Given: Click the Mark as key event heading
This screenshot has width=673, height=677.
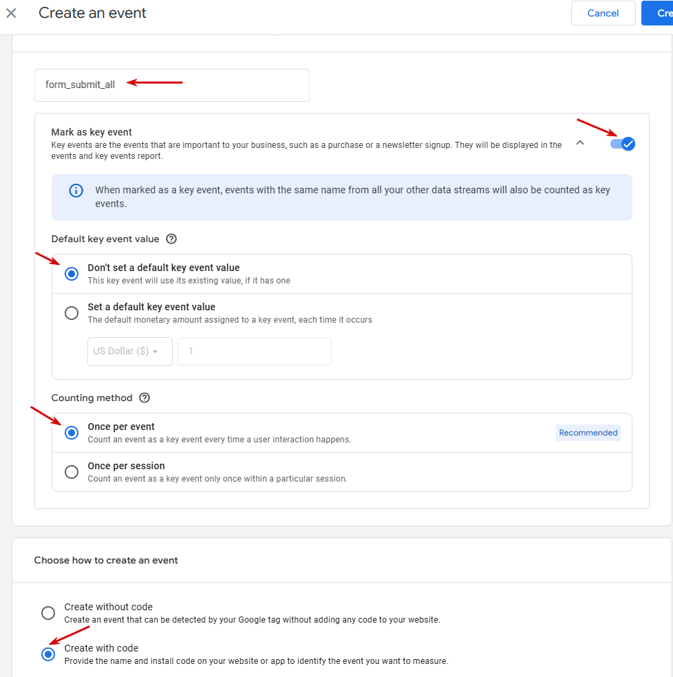Looking at the screenshot, I should click(x=92, y=132).
